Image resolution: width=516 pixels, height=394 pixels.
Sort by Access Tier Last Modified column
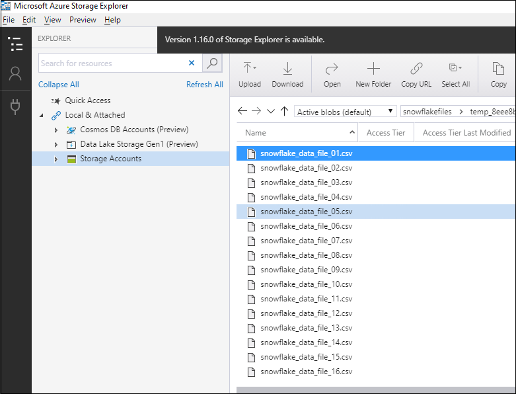[464, 133]
